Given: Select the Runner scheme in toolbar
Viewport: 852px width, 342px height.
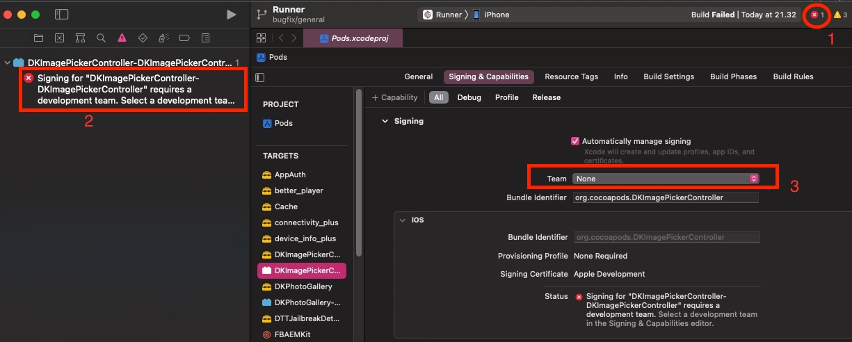Looking at the screenshot, I should pyautogui.click(x=442, y=15).
